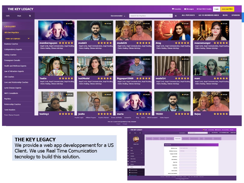
Task: Collapse TYPE OF EXPERT chevron
Action: (x=29, y=38)
